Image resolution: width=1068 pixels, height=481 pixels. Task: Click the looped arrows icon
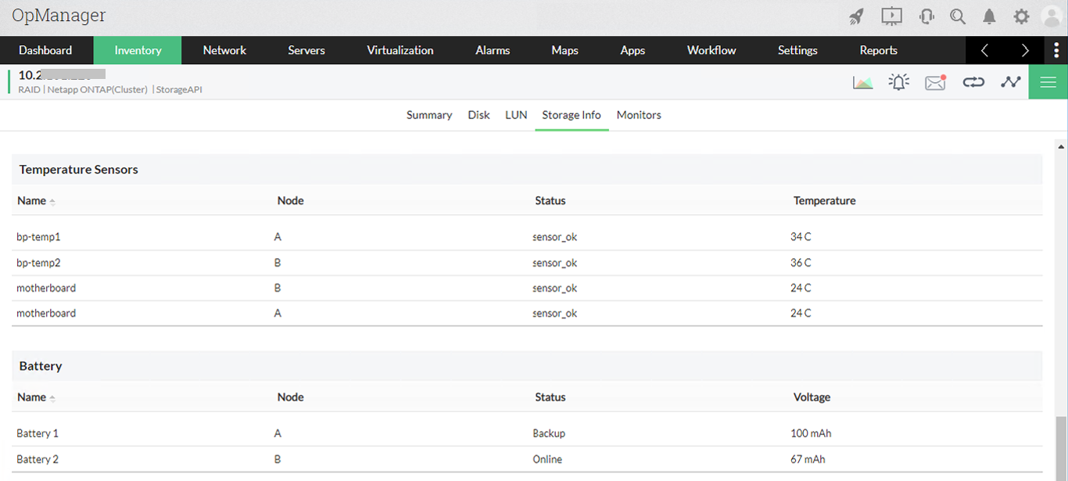[x=973, y=81]
